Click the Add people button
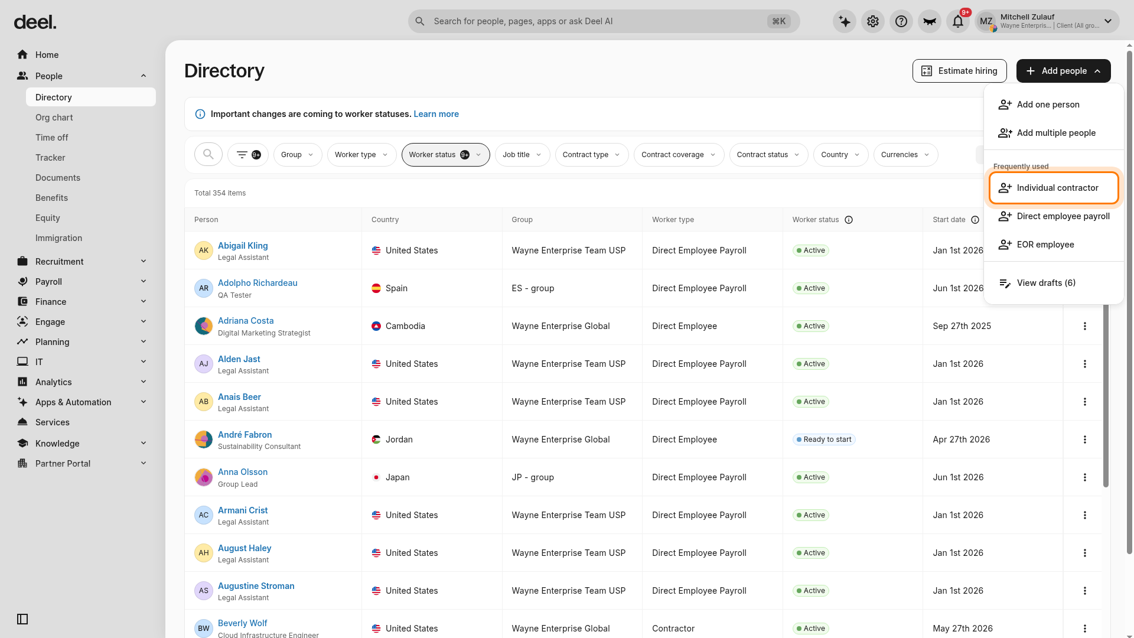Viewport: 1134px width, 638px height. 1064,71
